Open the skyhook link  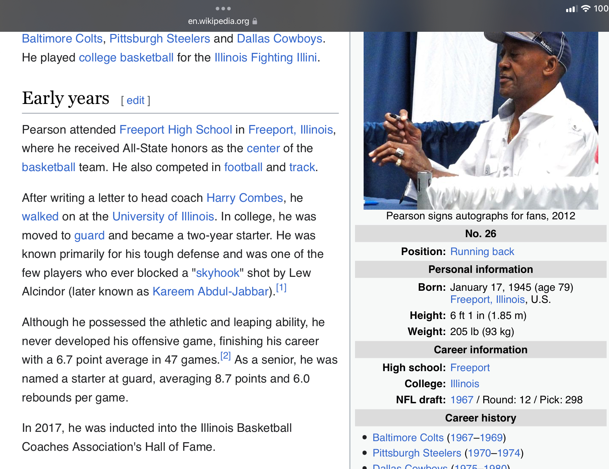point(218,273)
